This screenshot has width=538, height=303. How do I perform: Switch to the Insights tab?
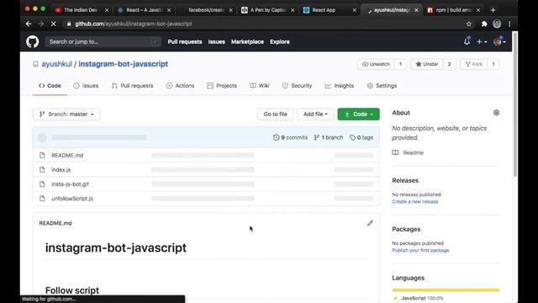tap(340, 86)
